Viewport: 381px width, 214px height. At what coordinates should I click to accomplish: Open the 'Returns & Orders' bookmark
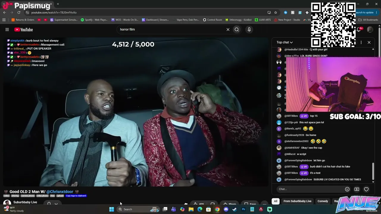pos(23,20)
